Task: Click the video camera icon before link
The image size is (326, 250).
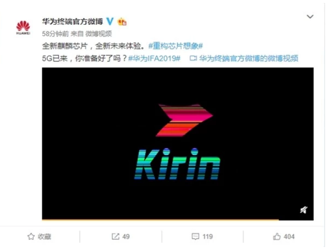Action: tap(193, 58)
